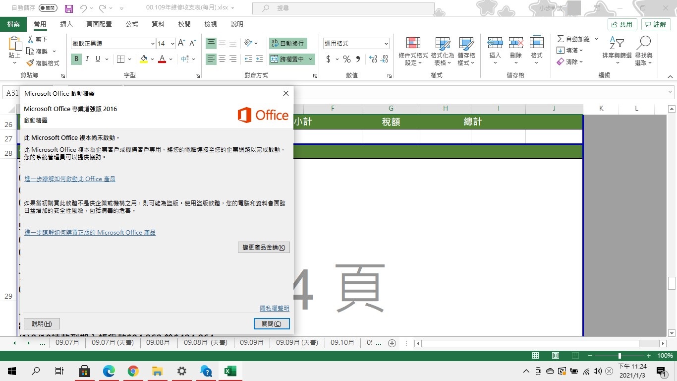Image resolution: width=677 pixels, height=381 pixels.
Task: Click the zoom slider handle in status bar
Action: (x=620, y=356)
